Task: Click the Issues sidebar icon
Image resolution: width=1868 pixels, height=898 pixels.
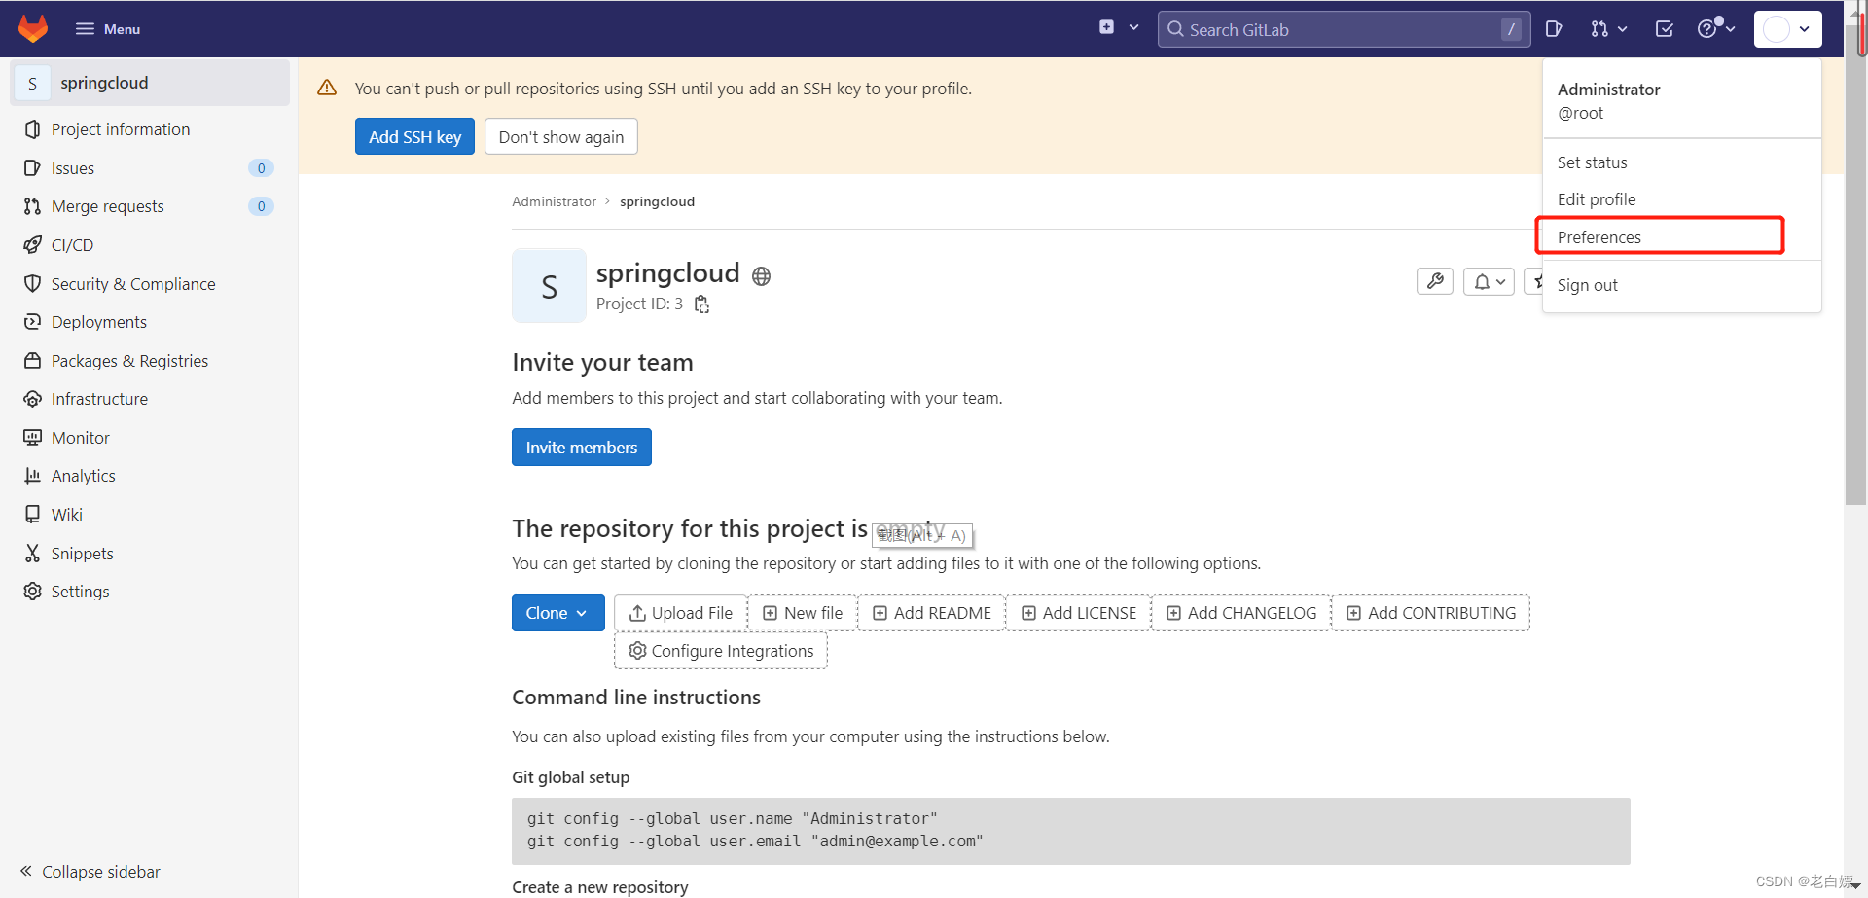Action: tap(32, 168)
